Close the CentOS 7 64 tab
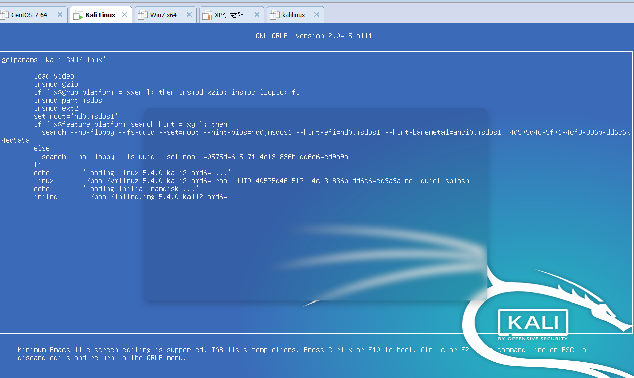Screen dimensions: 634x378 60,15
